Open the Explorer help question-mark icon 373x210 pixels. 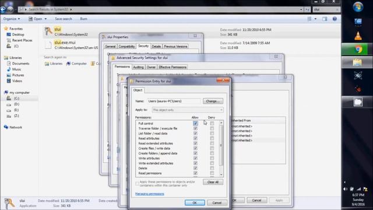click(335, 19)
